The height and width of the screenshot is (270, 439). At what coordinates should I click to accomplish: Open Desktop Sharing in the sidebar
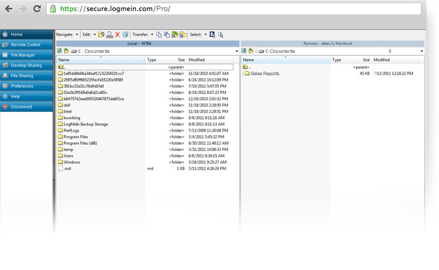[26, 65]
